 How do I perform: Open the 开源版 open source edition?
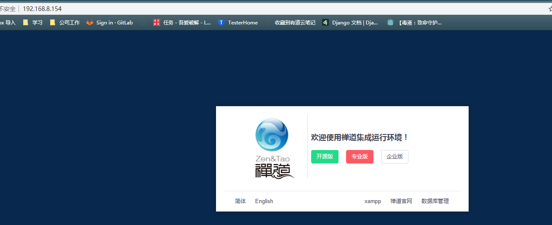(325, 157)
